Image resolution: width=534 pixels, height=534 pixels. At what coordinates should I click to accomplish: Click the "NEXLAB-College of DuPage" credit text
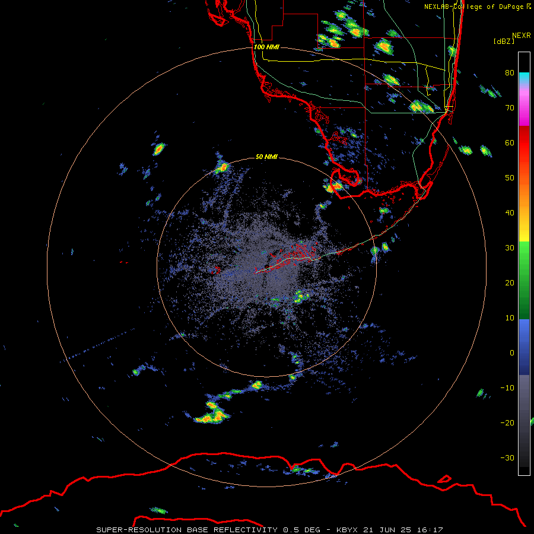(x=473, y=7)
